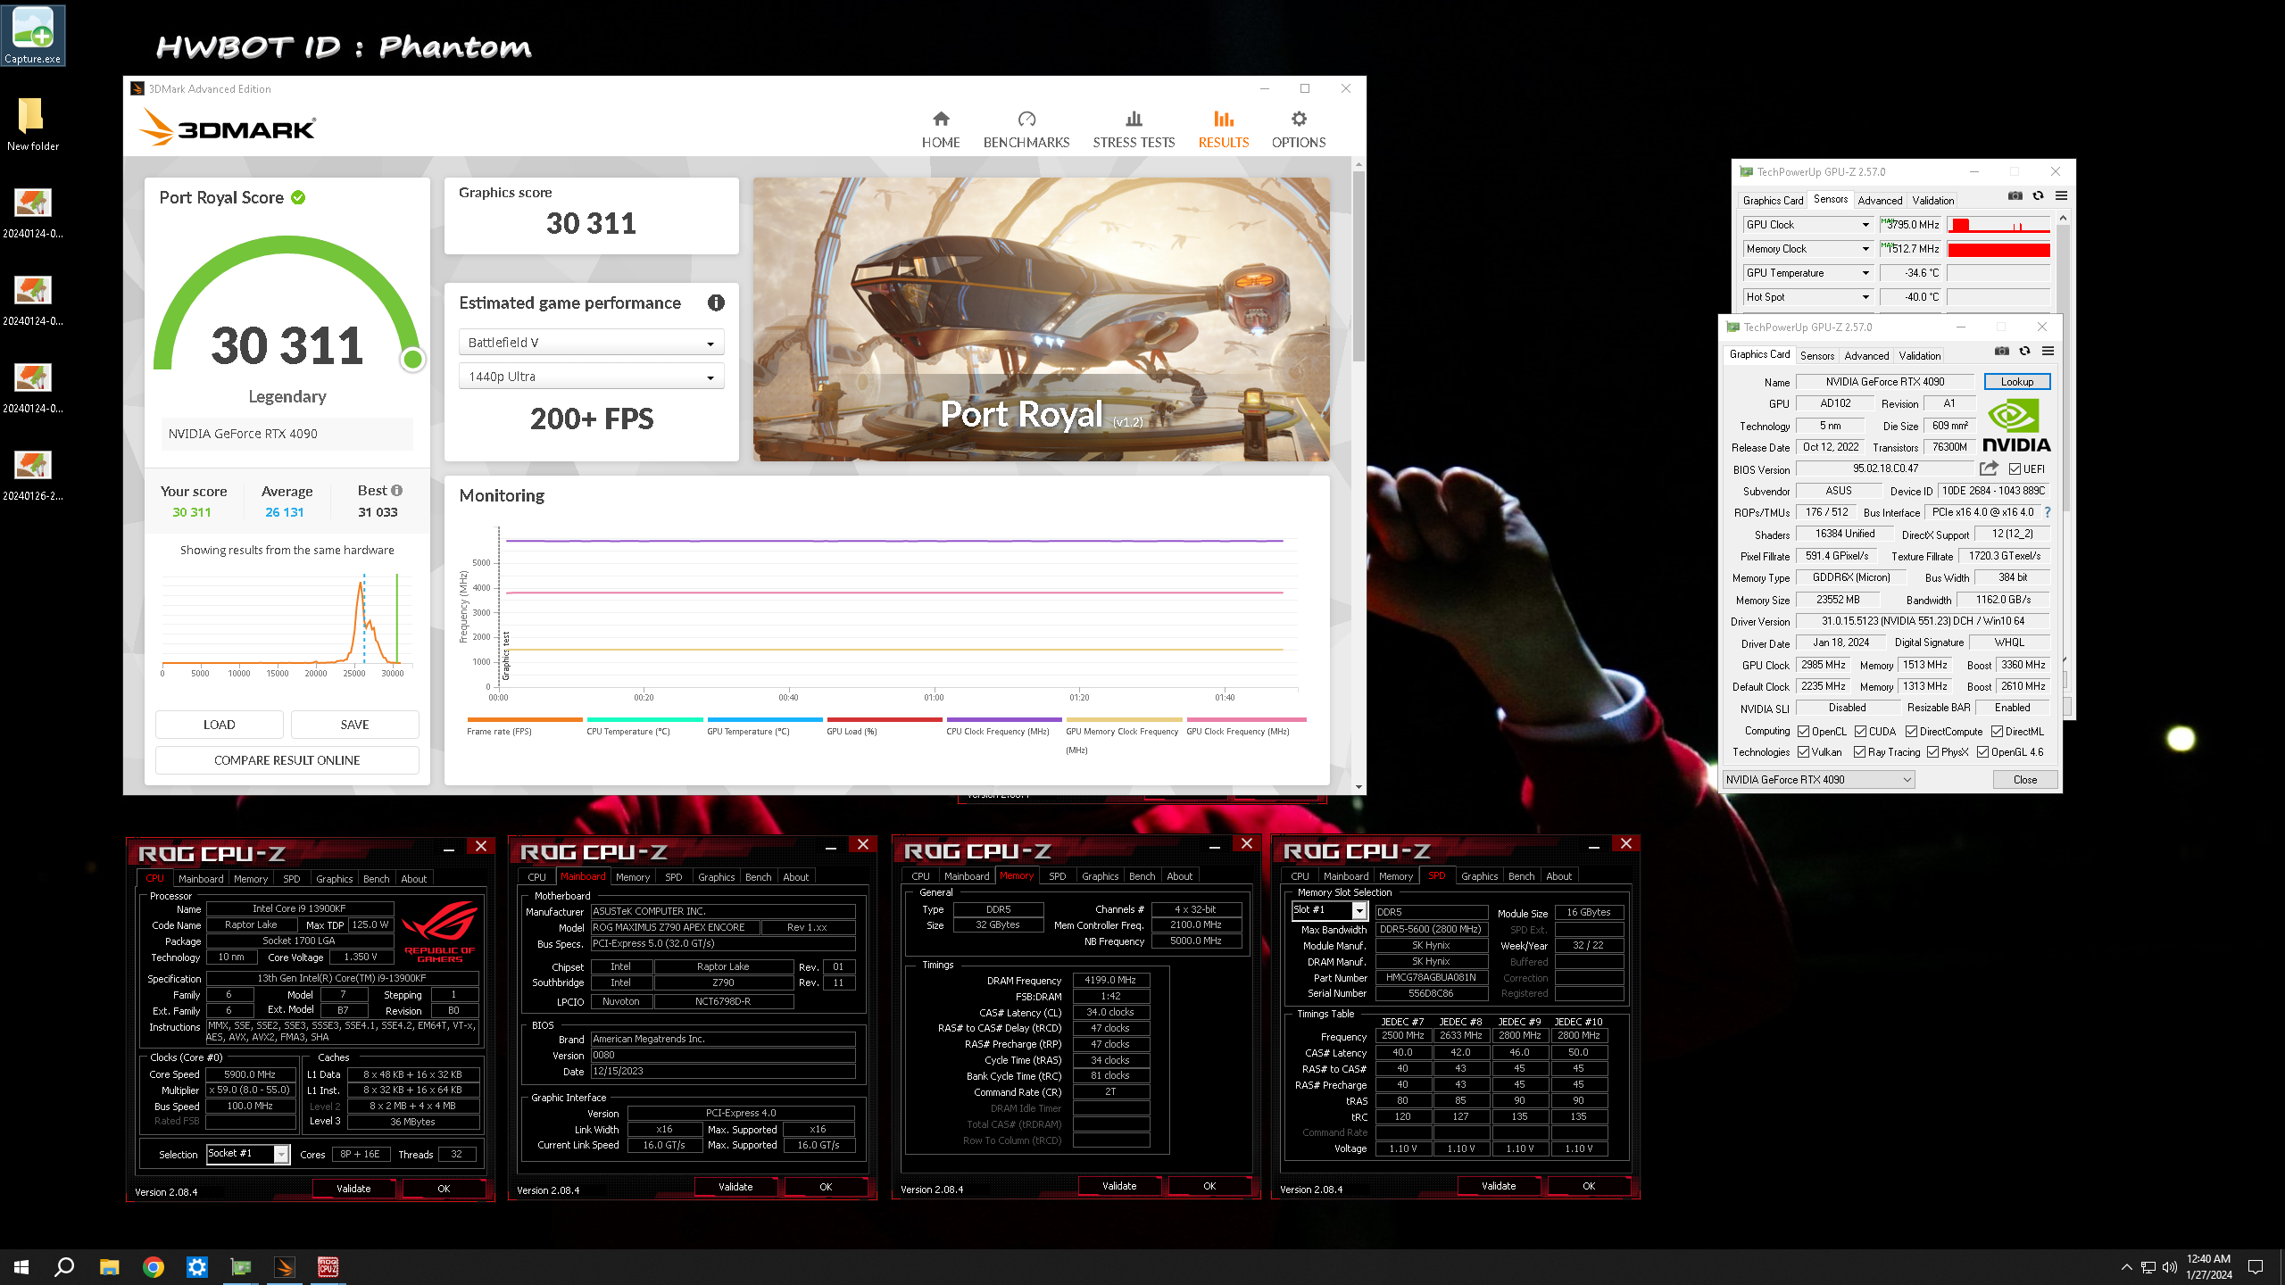Click the Bus Interface question mark in GPU-Z

tap(2048, 512)
